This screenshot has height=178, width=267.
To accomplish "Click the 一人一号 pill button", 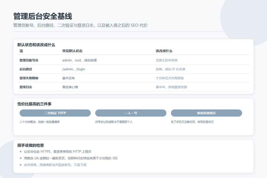I will (x=131, y=113).
